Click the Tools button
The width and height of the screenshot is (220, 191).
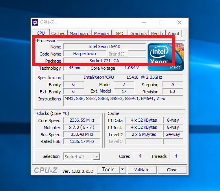click(108, 169)
